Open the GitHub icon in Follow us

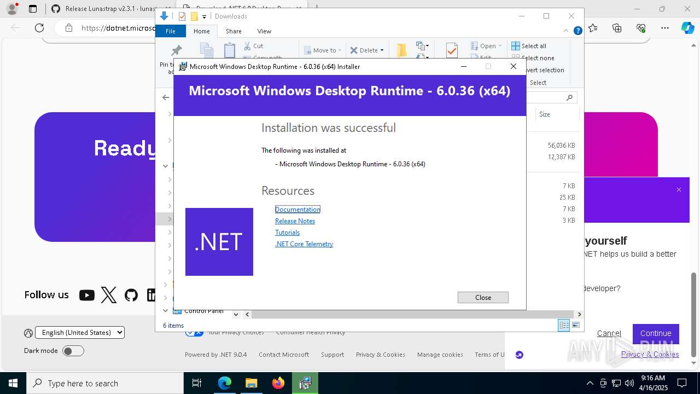pyautogui.click(x=131, y=296)
